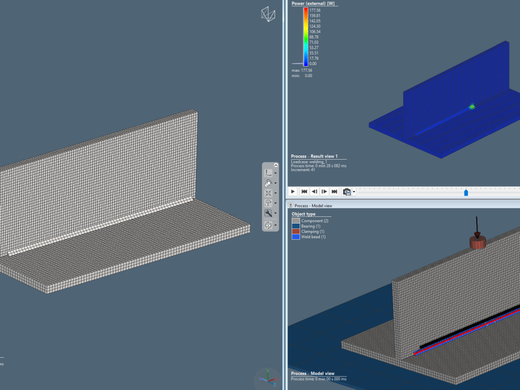Click the 'Process - Result view 1' label
520x390 pixels.
tap(314, 156)
